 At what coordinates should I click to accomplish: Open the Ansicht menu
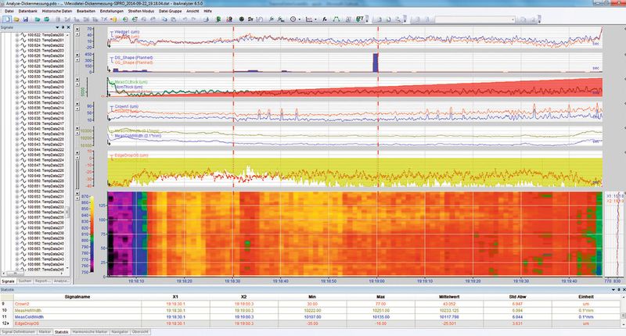192,11
